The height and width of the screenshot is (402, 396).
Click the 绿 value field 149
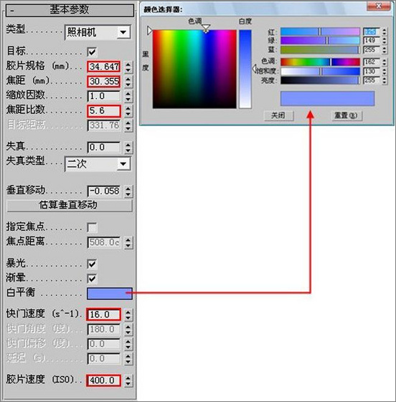[371, 41]
